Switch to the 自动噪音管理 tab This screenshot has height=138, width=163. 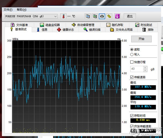(x=83, y=25)
